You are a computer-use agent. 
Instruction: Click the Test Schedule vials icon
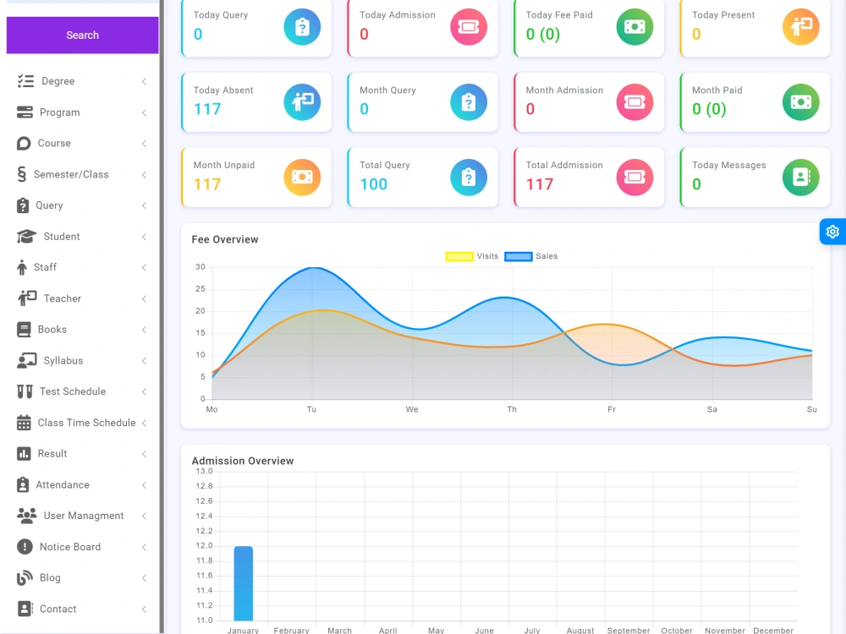tap(25, 391)
